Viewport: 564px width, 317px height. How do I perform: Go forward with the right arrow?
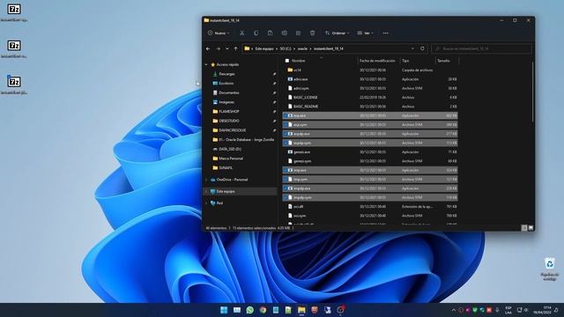coord(218,48)
